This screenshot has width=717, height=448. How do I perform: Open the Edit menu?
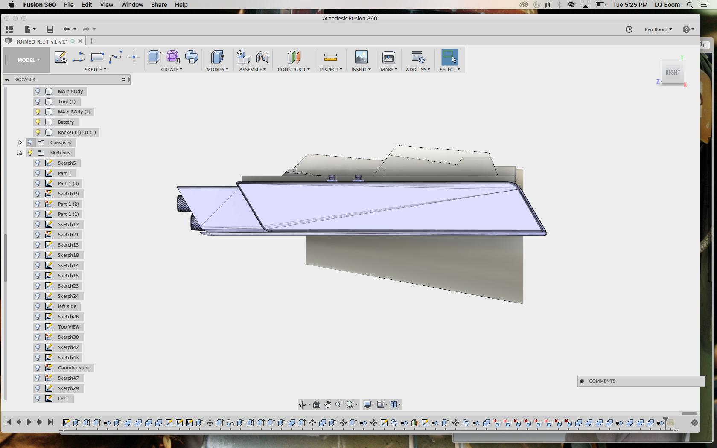point(87,5)
